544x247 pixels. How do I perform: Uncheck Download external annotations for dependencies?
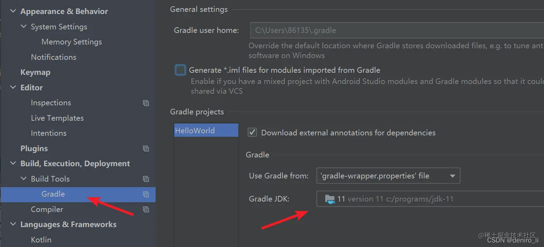click(x=252, y=132)
